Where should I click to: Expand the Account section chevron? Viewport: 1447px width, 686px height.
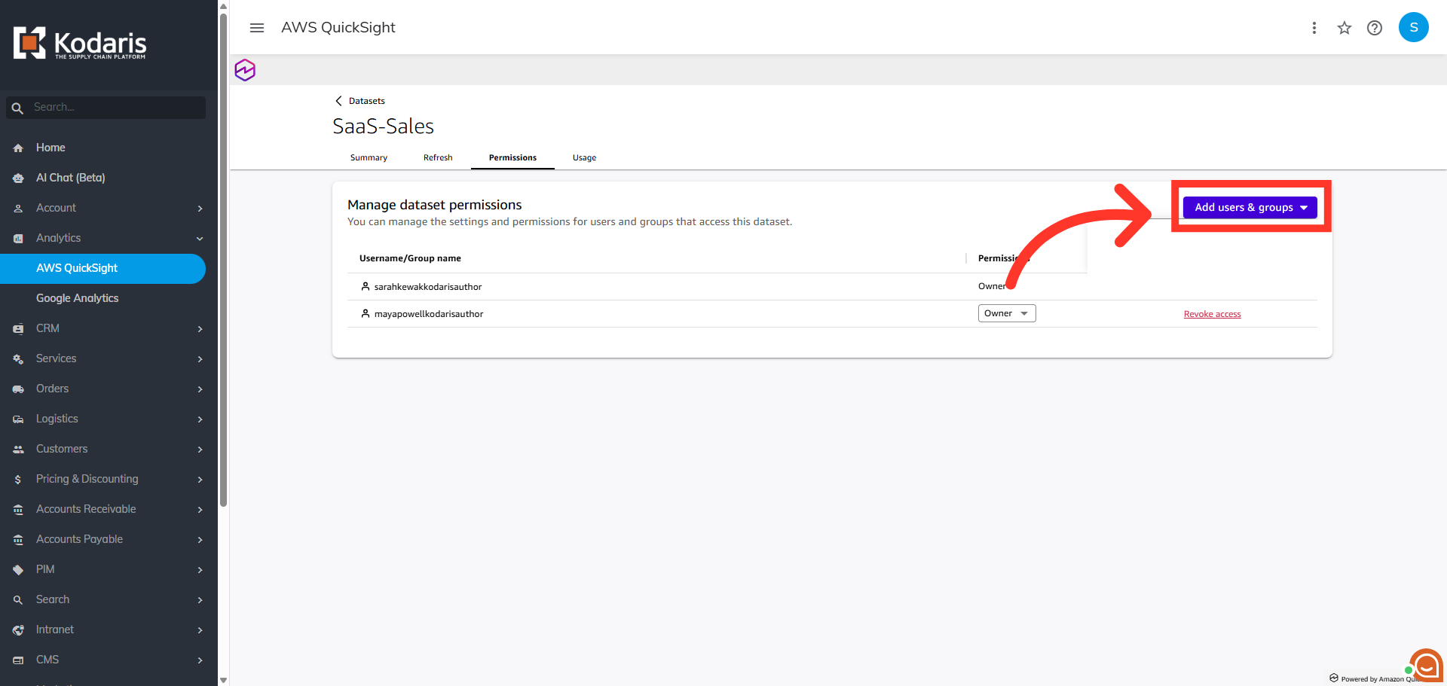click(200, 209)
